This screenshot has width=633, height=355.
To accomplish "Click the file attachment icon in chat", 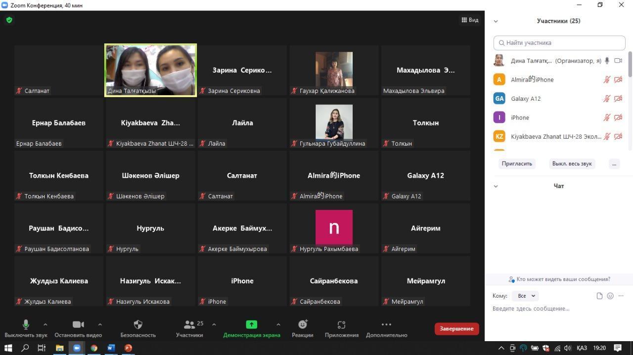I will 599,296.
